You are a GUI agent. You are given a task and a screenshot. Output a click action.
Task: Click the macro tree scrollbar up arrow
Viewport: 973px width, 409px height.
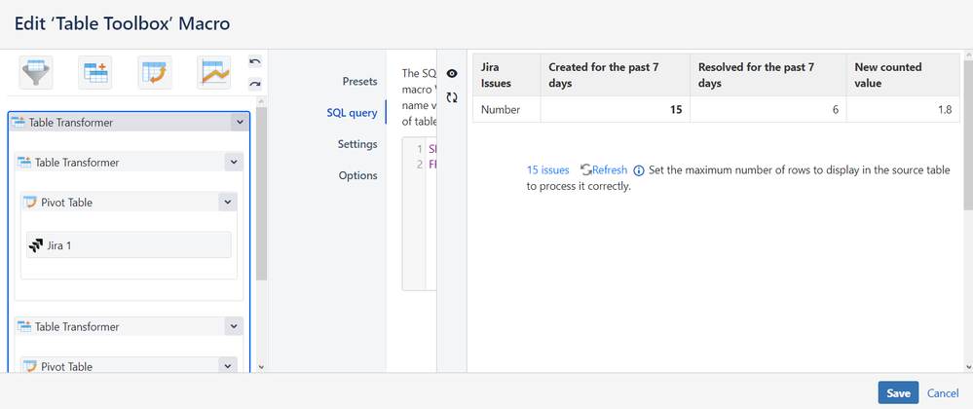coord(261,101)
